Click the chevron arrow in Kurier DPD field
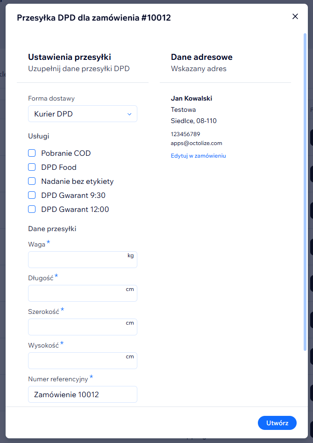This screenshot has width=313, height=443. point(129,114)
